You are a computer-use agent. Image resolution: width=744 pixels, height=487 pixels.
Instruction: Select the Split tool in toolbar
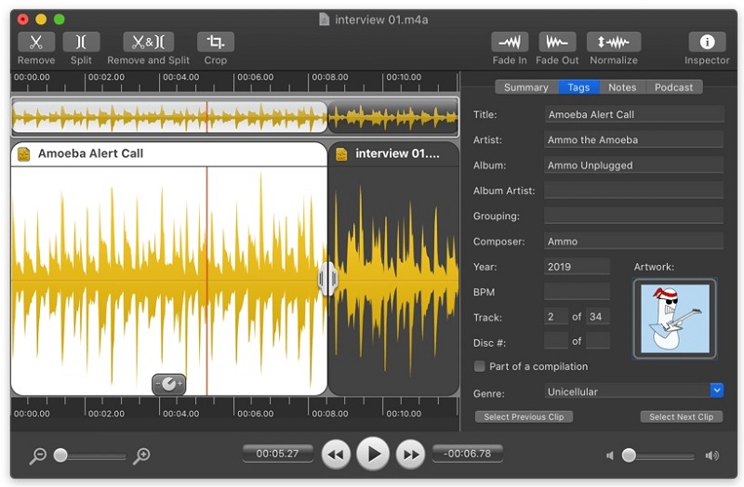coord(81,42)
